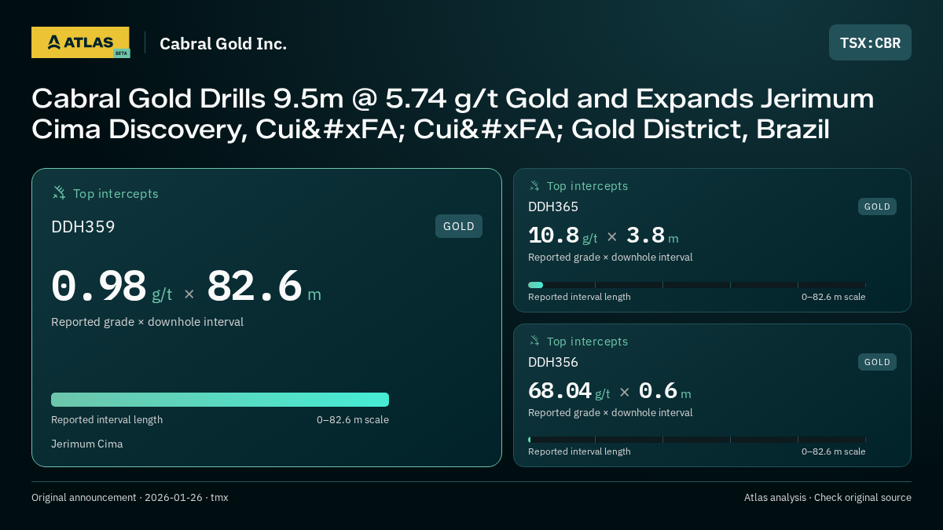Click the 0–82.6 m scale label under DDH356
Viewport: 943px width, 530px height.
pyautogui.click(x=834, y=451)
